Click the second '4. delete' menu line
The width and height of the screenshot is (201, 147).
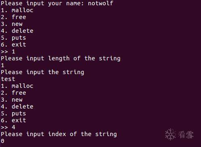pyautogui.click(x=17, y=107)
